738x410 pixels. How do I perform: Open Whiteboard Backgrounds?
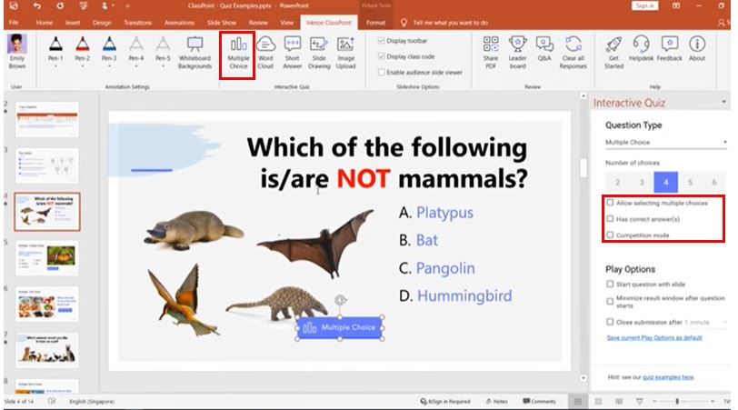(194, 53)
